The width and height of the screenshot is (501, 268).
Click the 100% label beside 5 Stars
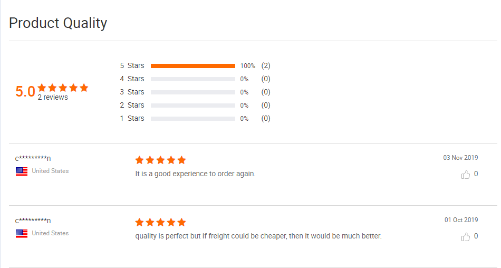coord(248,66)
